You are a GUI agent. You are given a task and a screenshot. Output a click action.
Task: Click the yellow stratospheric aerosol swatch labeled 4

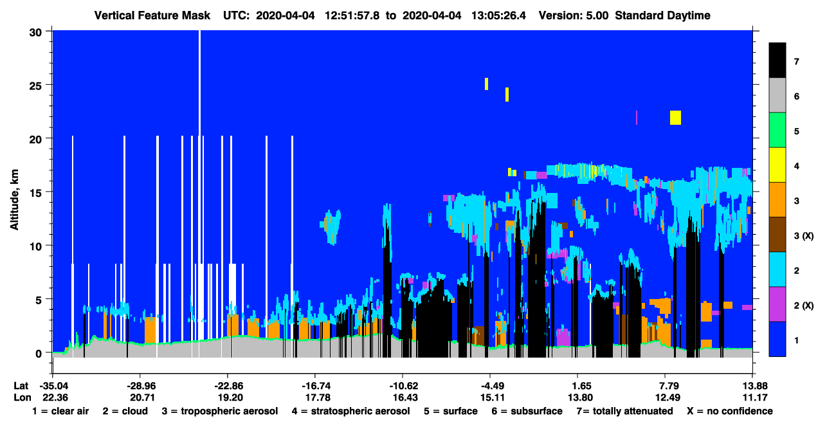[777, 165]
